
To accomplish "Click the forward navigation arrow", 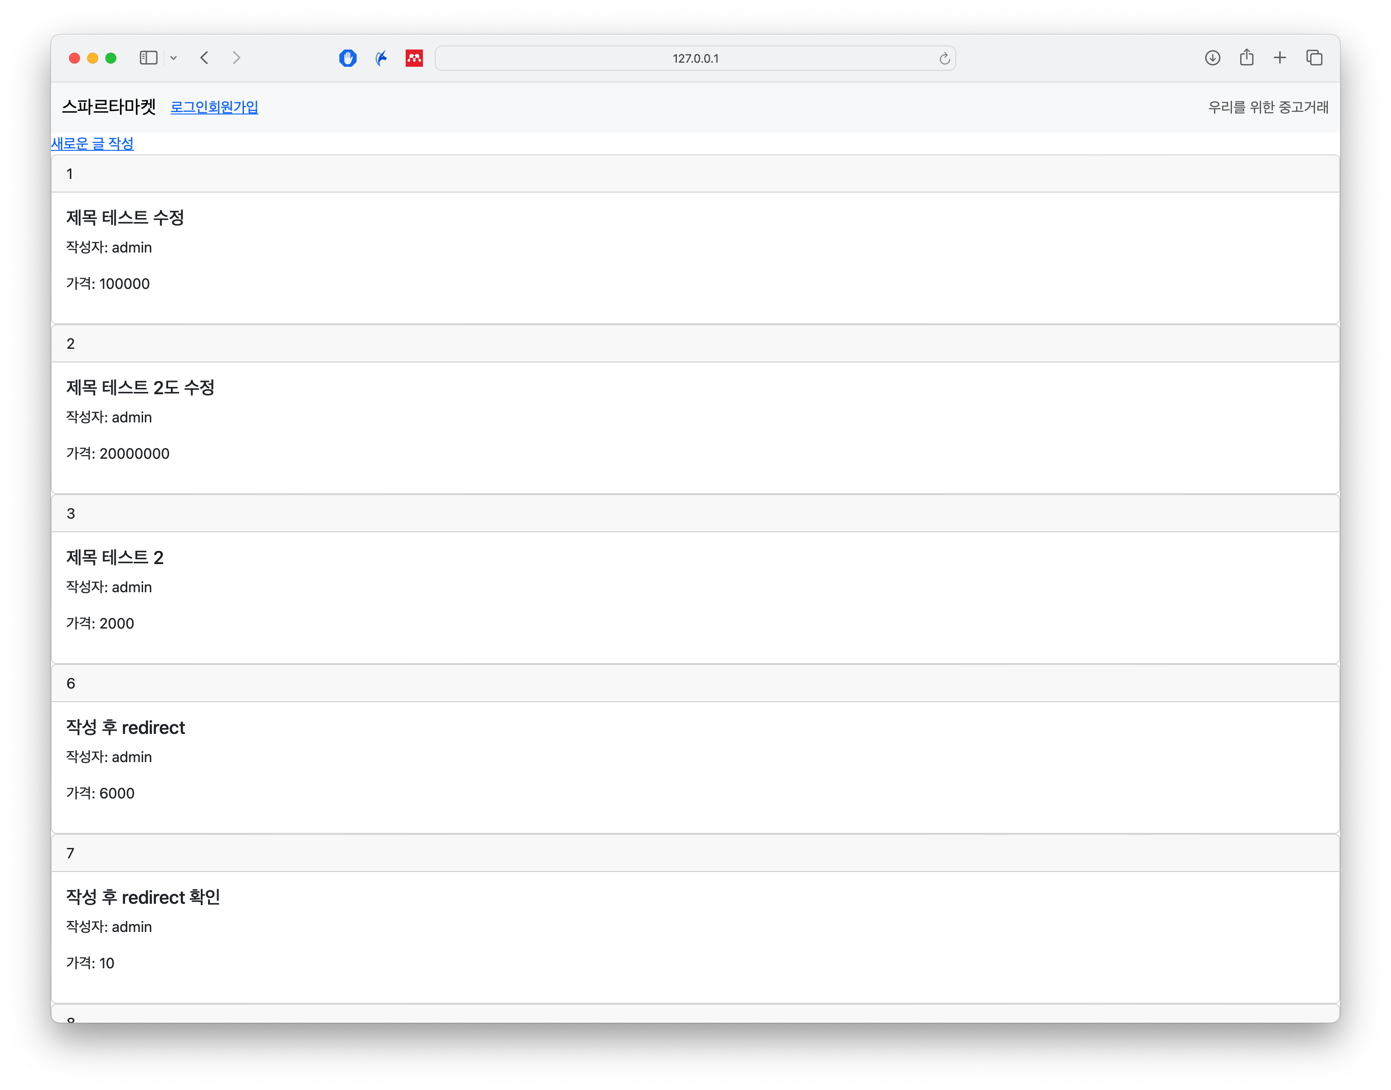I will point(236,58).
